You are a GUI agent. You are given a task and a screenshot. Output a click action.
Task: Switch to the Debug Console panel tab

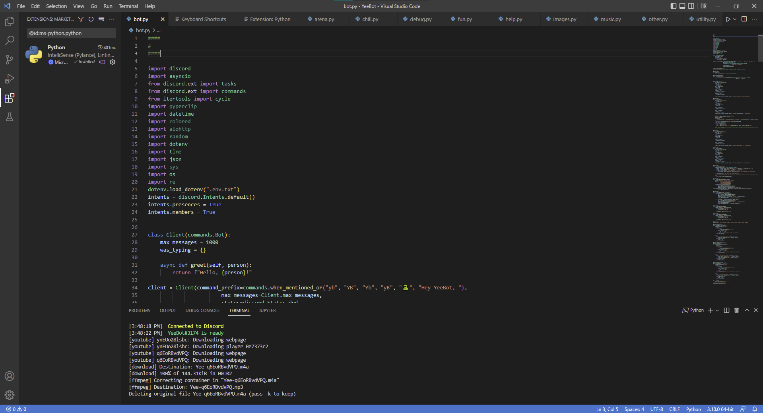point(202,310)
